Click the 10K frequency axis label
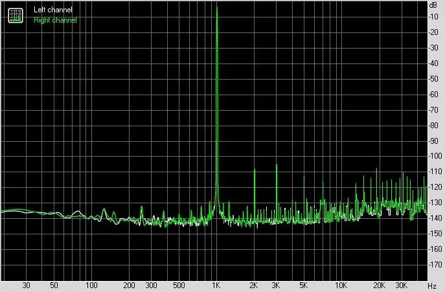Image resolution: width=445 pixels, height=292 pixels. tap(341, 286)
